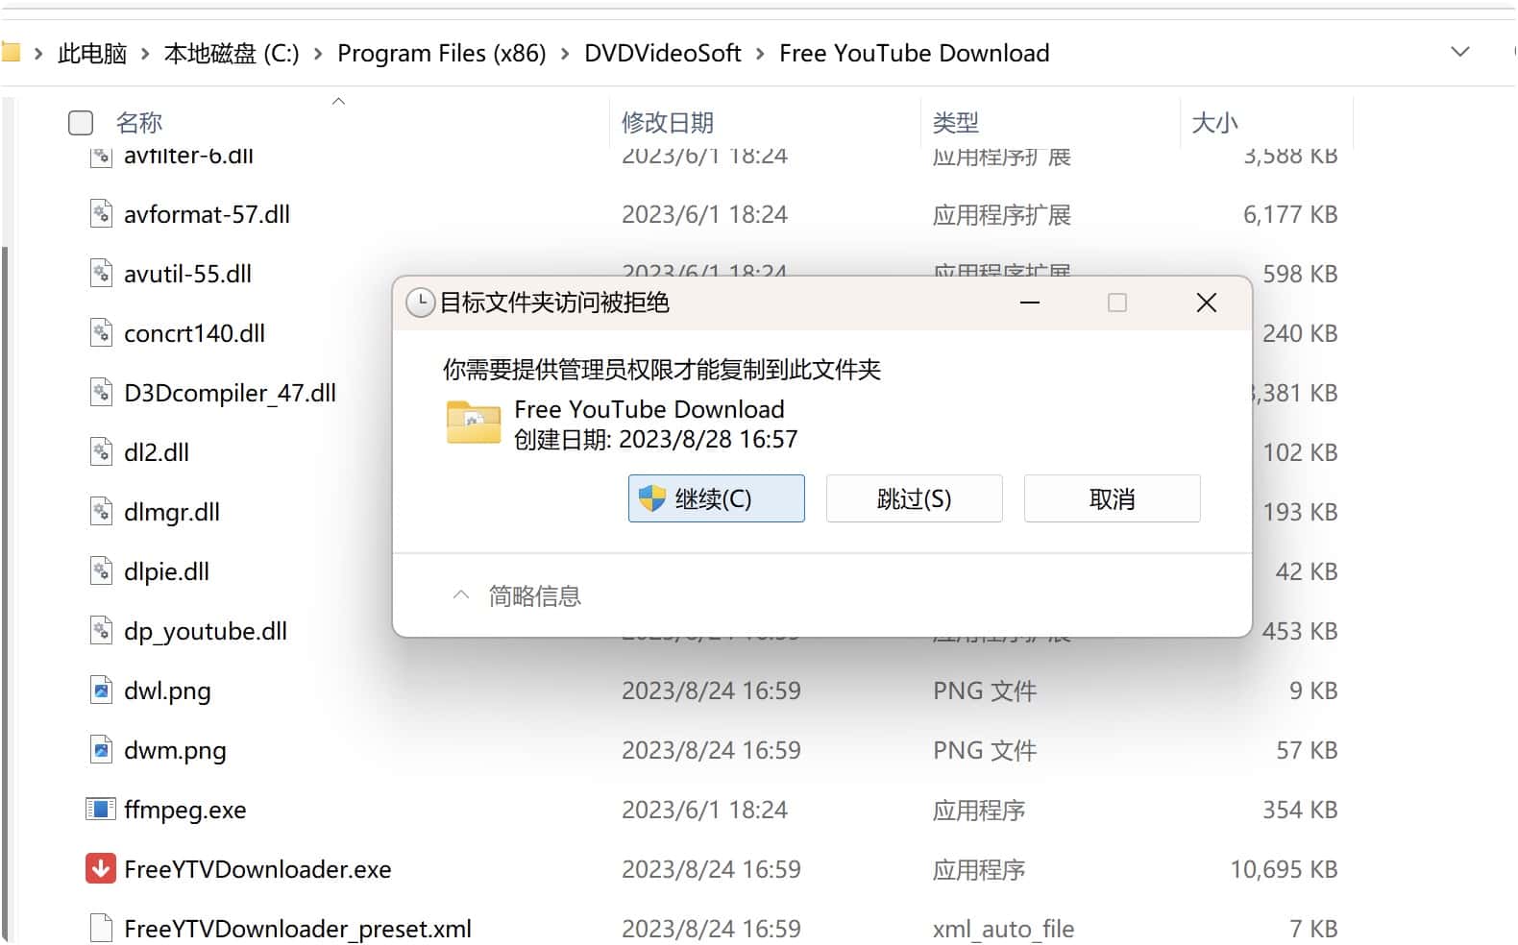This screenshot has width=1518, height=945.
Task: Click the D3Dcompiler_47.dll file icon
Action: 101,392
